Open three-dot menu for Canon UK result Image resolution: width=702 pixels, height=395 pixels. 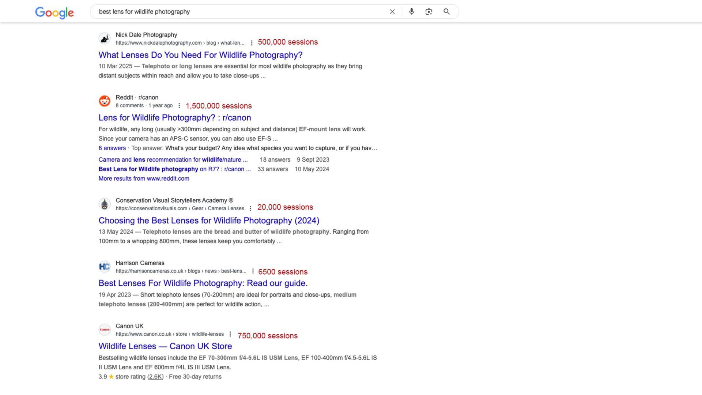click(230, 334)
